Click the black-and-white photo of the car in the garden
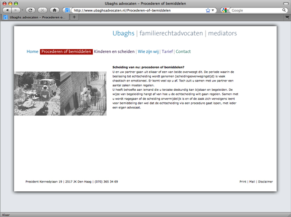The height and width of the screenshot is (217, 291). 37,93
